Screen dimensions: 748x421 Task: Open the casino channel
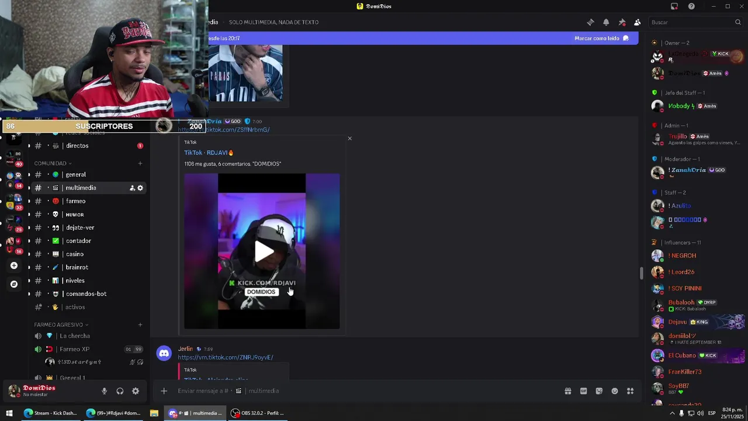coord(75,254)
